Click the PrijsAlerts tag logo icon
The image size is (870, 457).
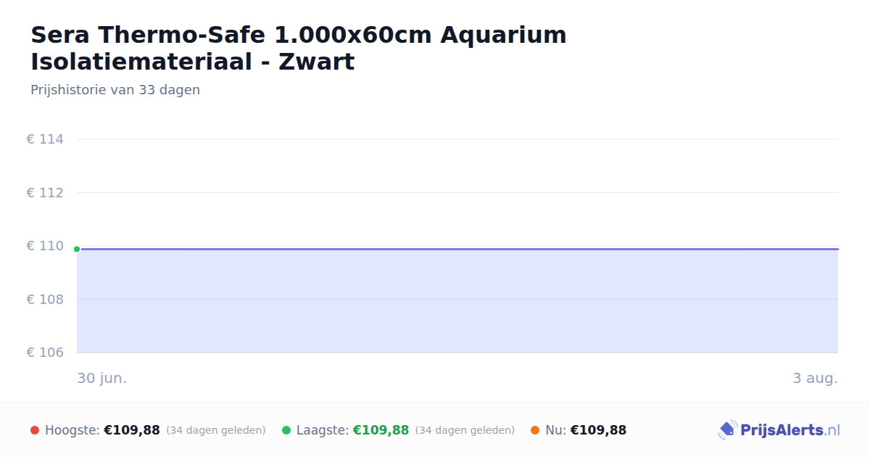tap(727, 430)
